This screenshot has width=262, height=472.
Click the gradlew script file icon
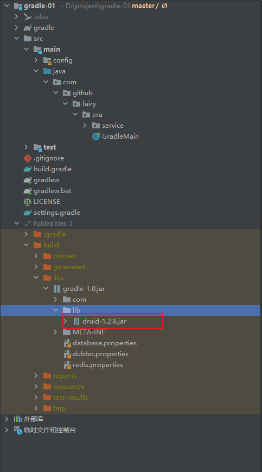pos(28,180)
